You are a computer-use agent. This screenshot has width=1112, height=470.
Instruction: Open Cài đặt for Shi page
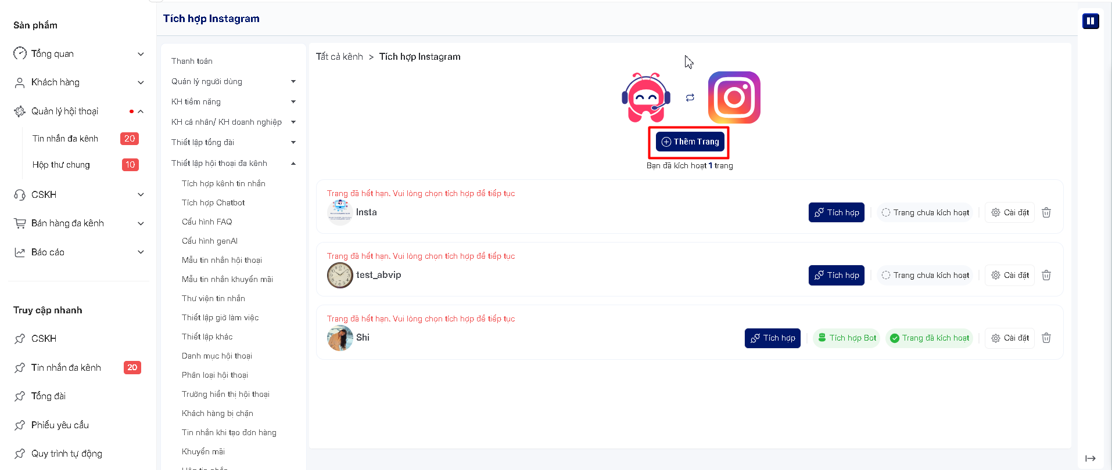[1010, 338]
